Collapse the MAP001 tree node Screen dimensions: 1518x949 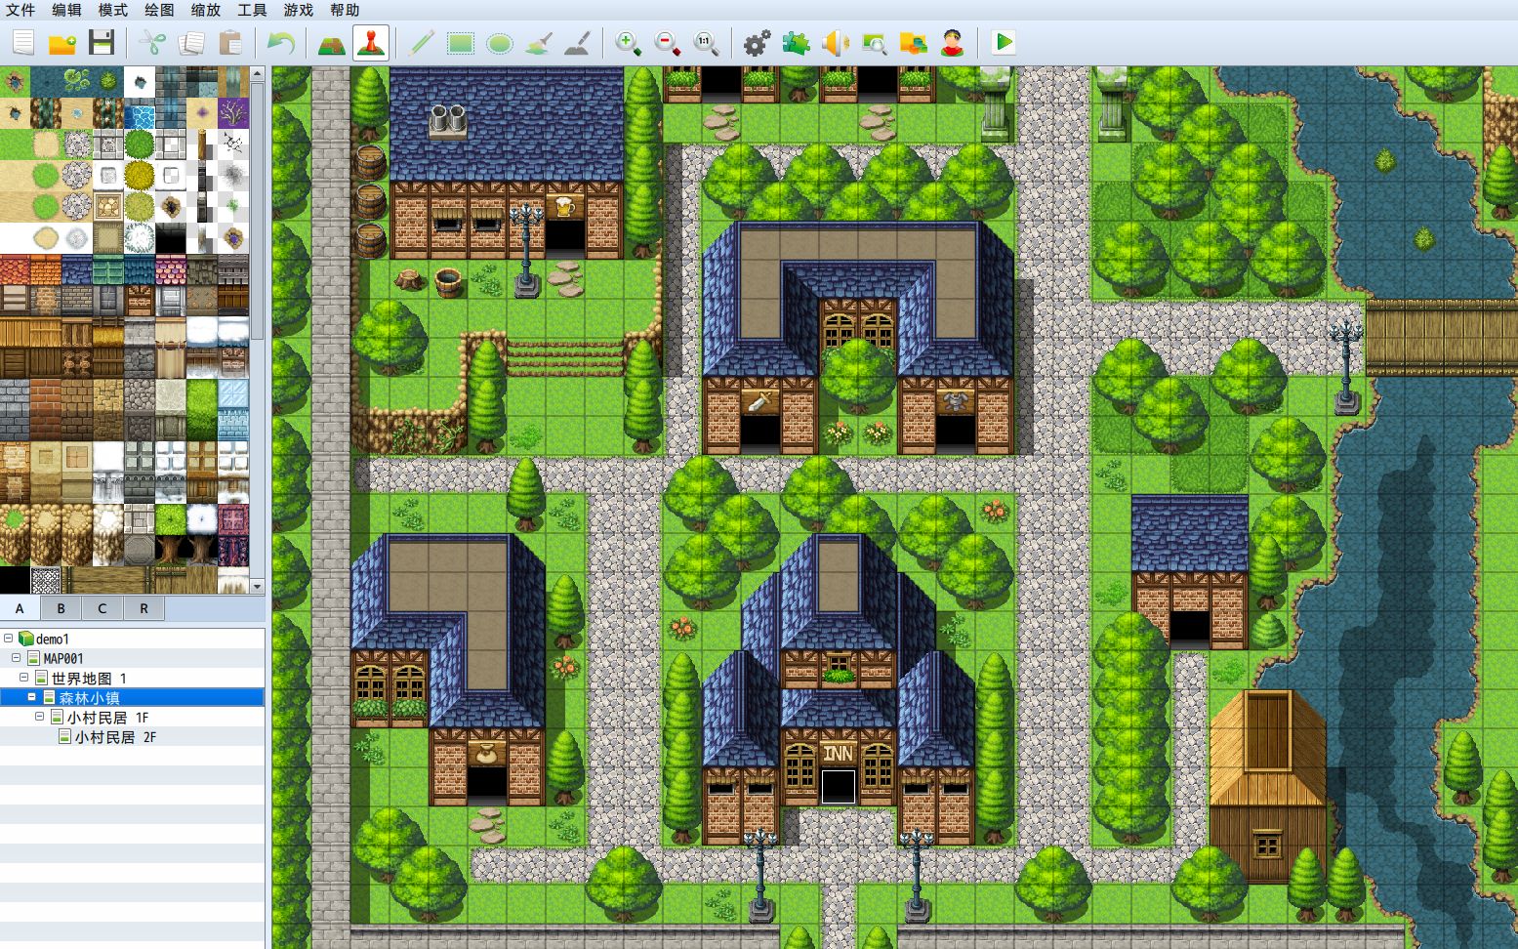pos(17,658)
